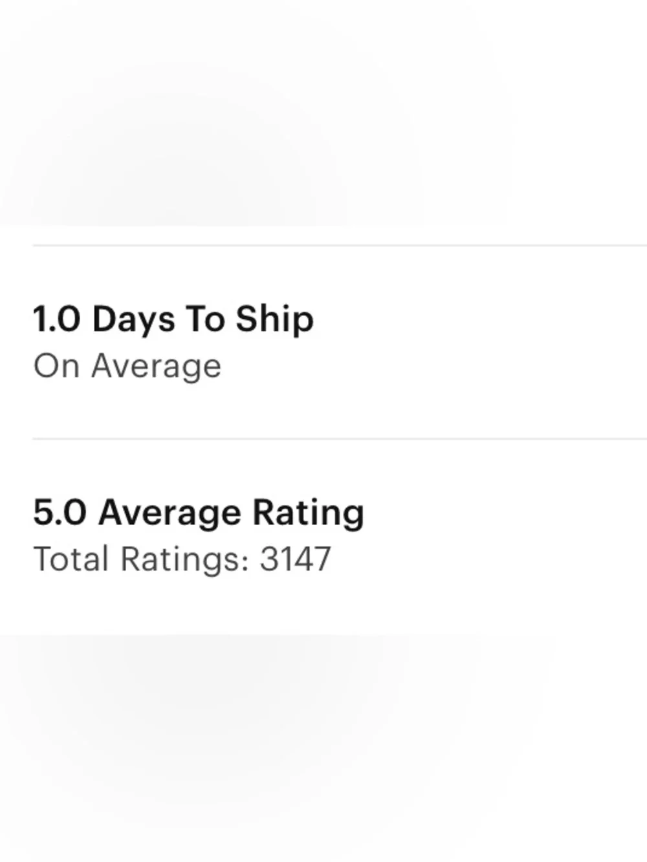The height and width of the screenshot is (862, 647).
Task: Click the "1.0" shipping days value
Action: (57, 319)
